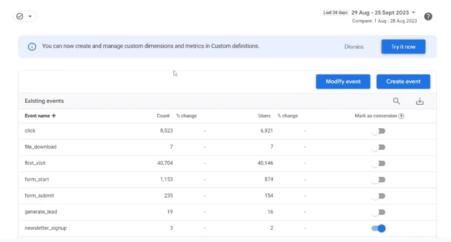Select the first_visit event row name
451x242 pixels.
35,163
